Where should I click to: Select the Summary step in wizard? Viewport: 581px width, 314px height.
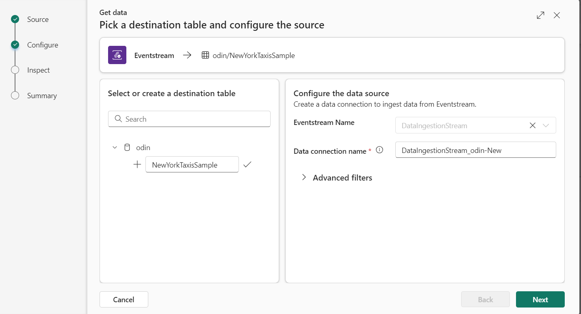click(42, 96)
